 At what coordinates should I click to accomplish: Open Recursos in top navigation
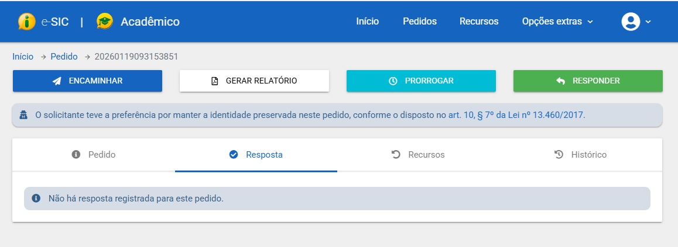(479, 22)
